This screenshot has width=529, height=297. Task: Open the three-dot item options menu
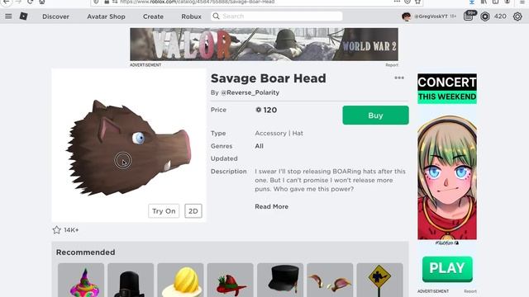(x=399, y=78)
